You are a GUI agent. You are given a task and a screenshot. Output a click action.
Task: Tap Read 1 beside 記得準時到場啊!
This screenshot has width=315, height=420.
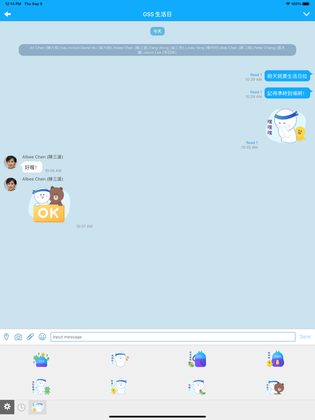coord(256,92)
